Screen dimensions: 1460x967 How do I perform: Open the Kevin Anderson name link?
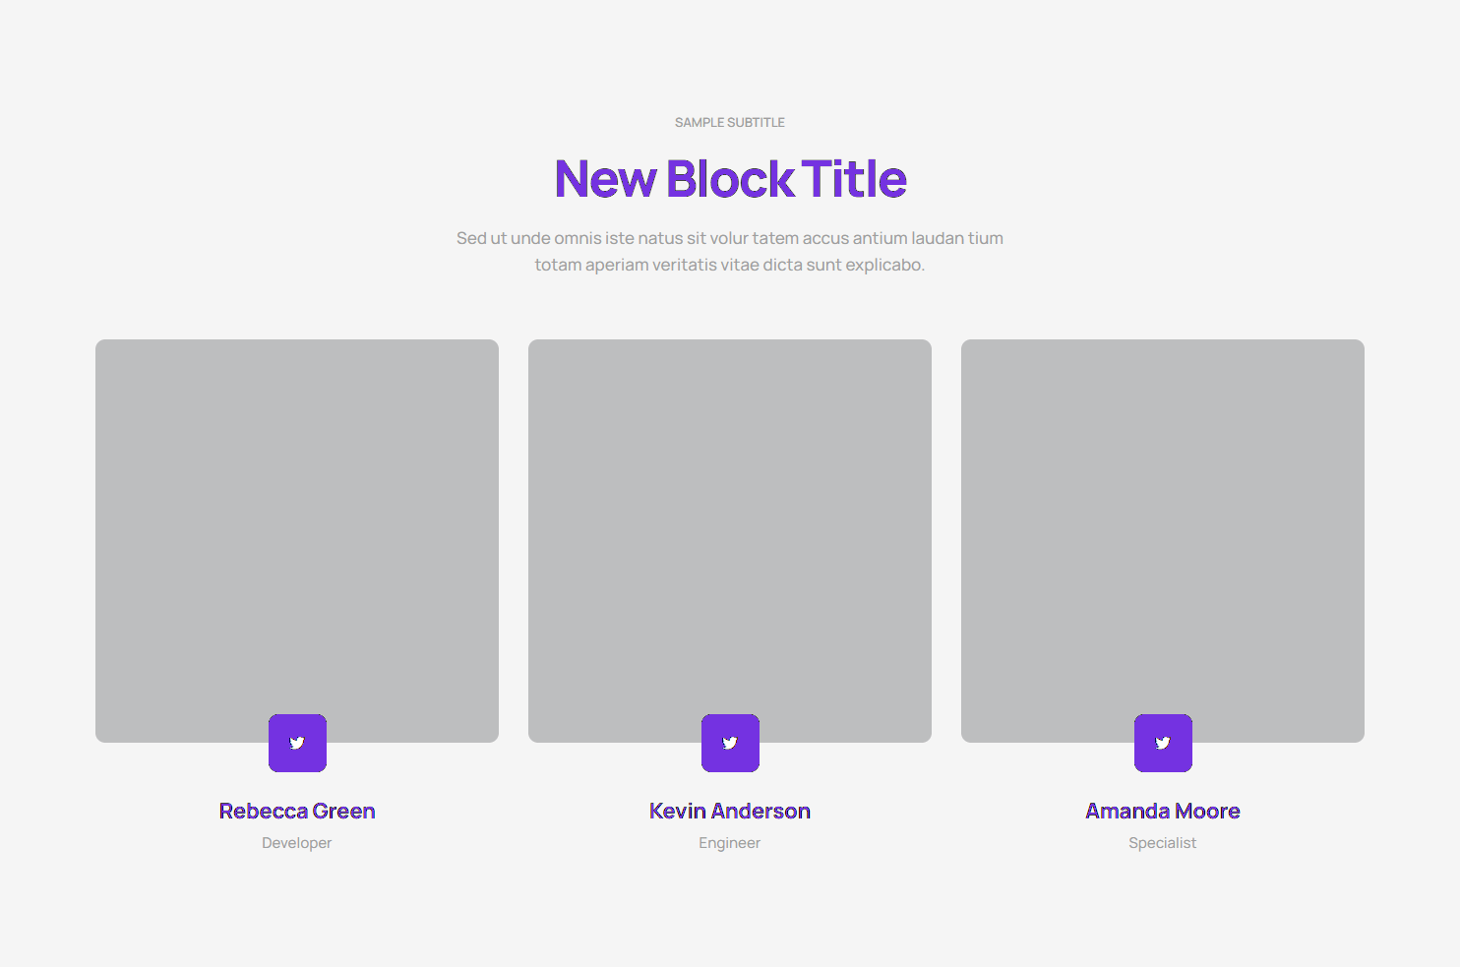point(730,811)
